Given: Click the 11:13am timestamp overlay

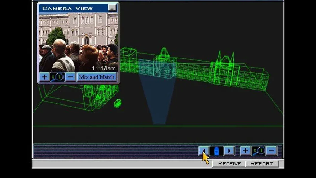Looking at the screenshot, I should 104,68.
